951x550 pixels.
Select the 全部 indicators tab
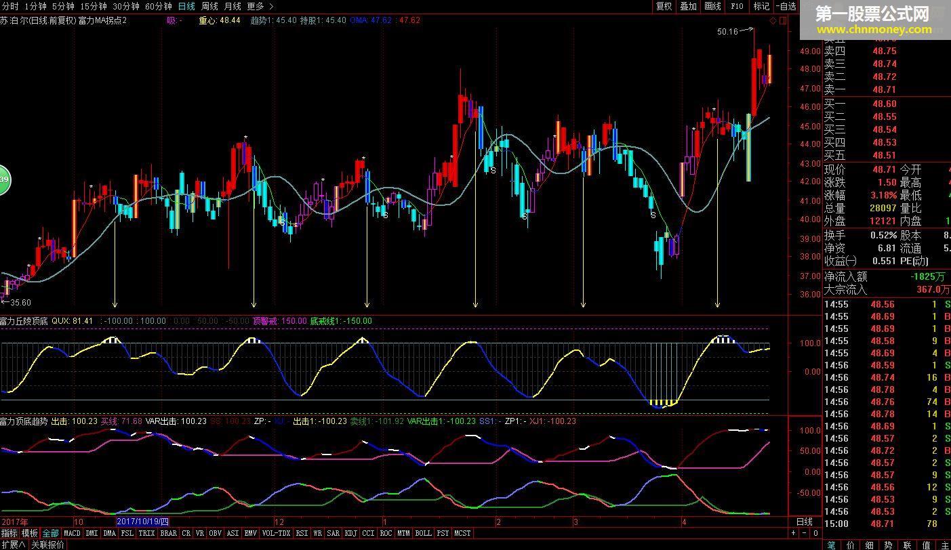point(50,533)
